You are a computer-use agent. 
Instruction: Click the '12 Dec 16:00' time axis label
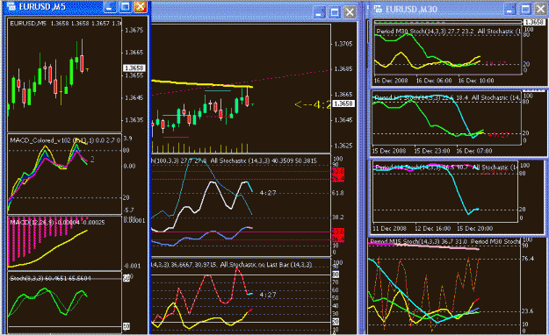click(433, 228)
